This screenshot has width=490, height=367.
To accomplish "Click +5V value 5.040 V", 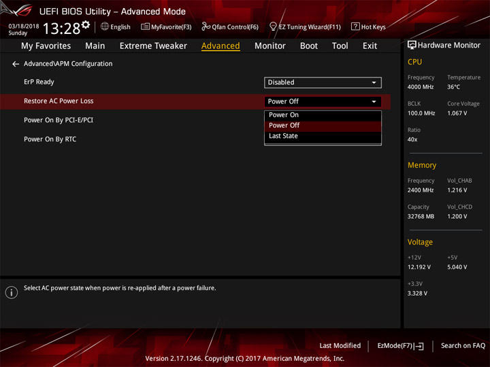I will point(457,267).
